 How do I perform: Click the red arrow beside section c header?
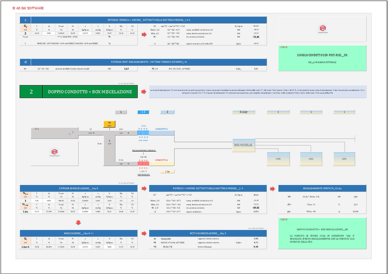click(144, 34)
